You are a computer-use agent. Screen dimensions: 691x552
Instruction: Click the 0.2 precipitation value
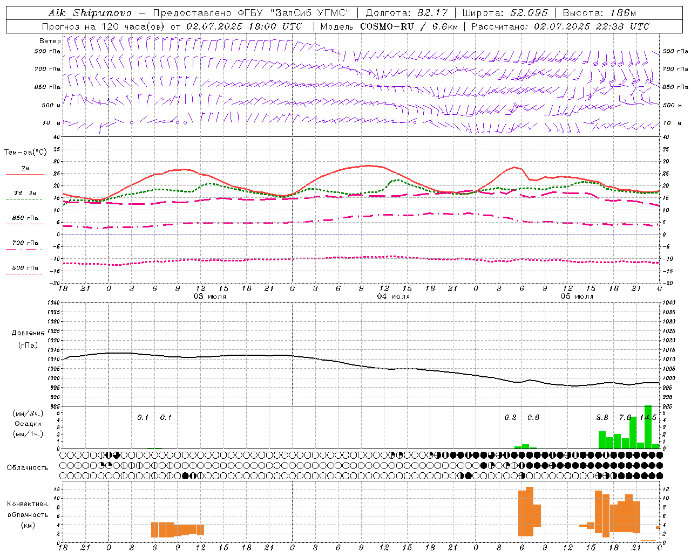coord(510,418)
